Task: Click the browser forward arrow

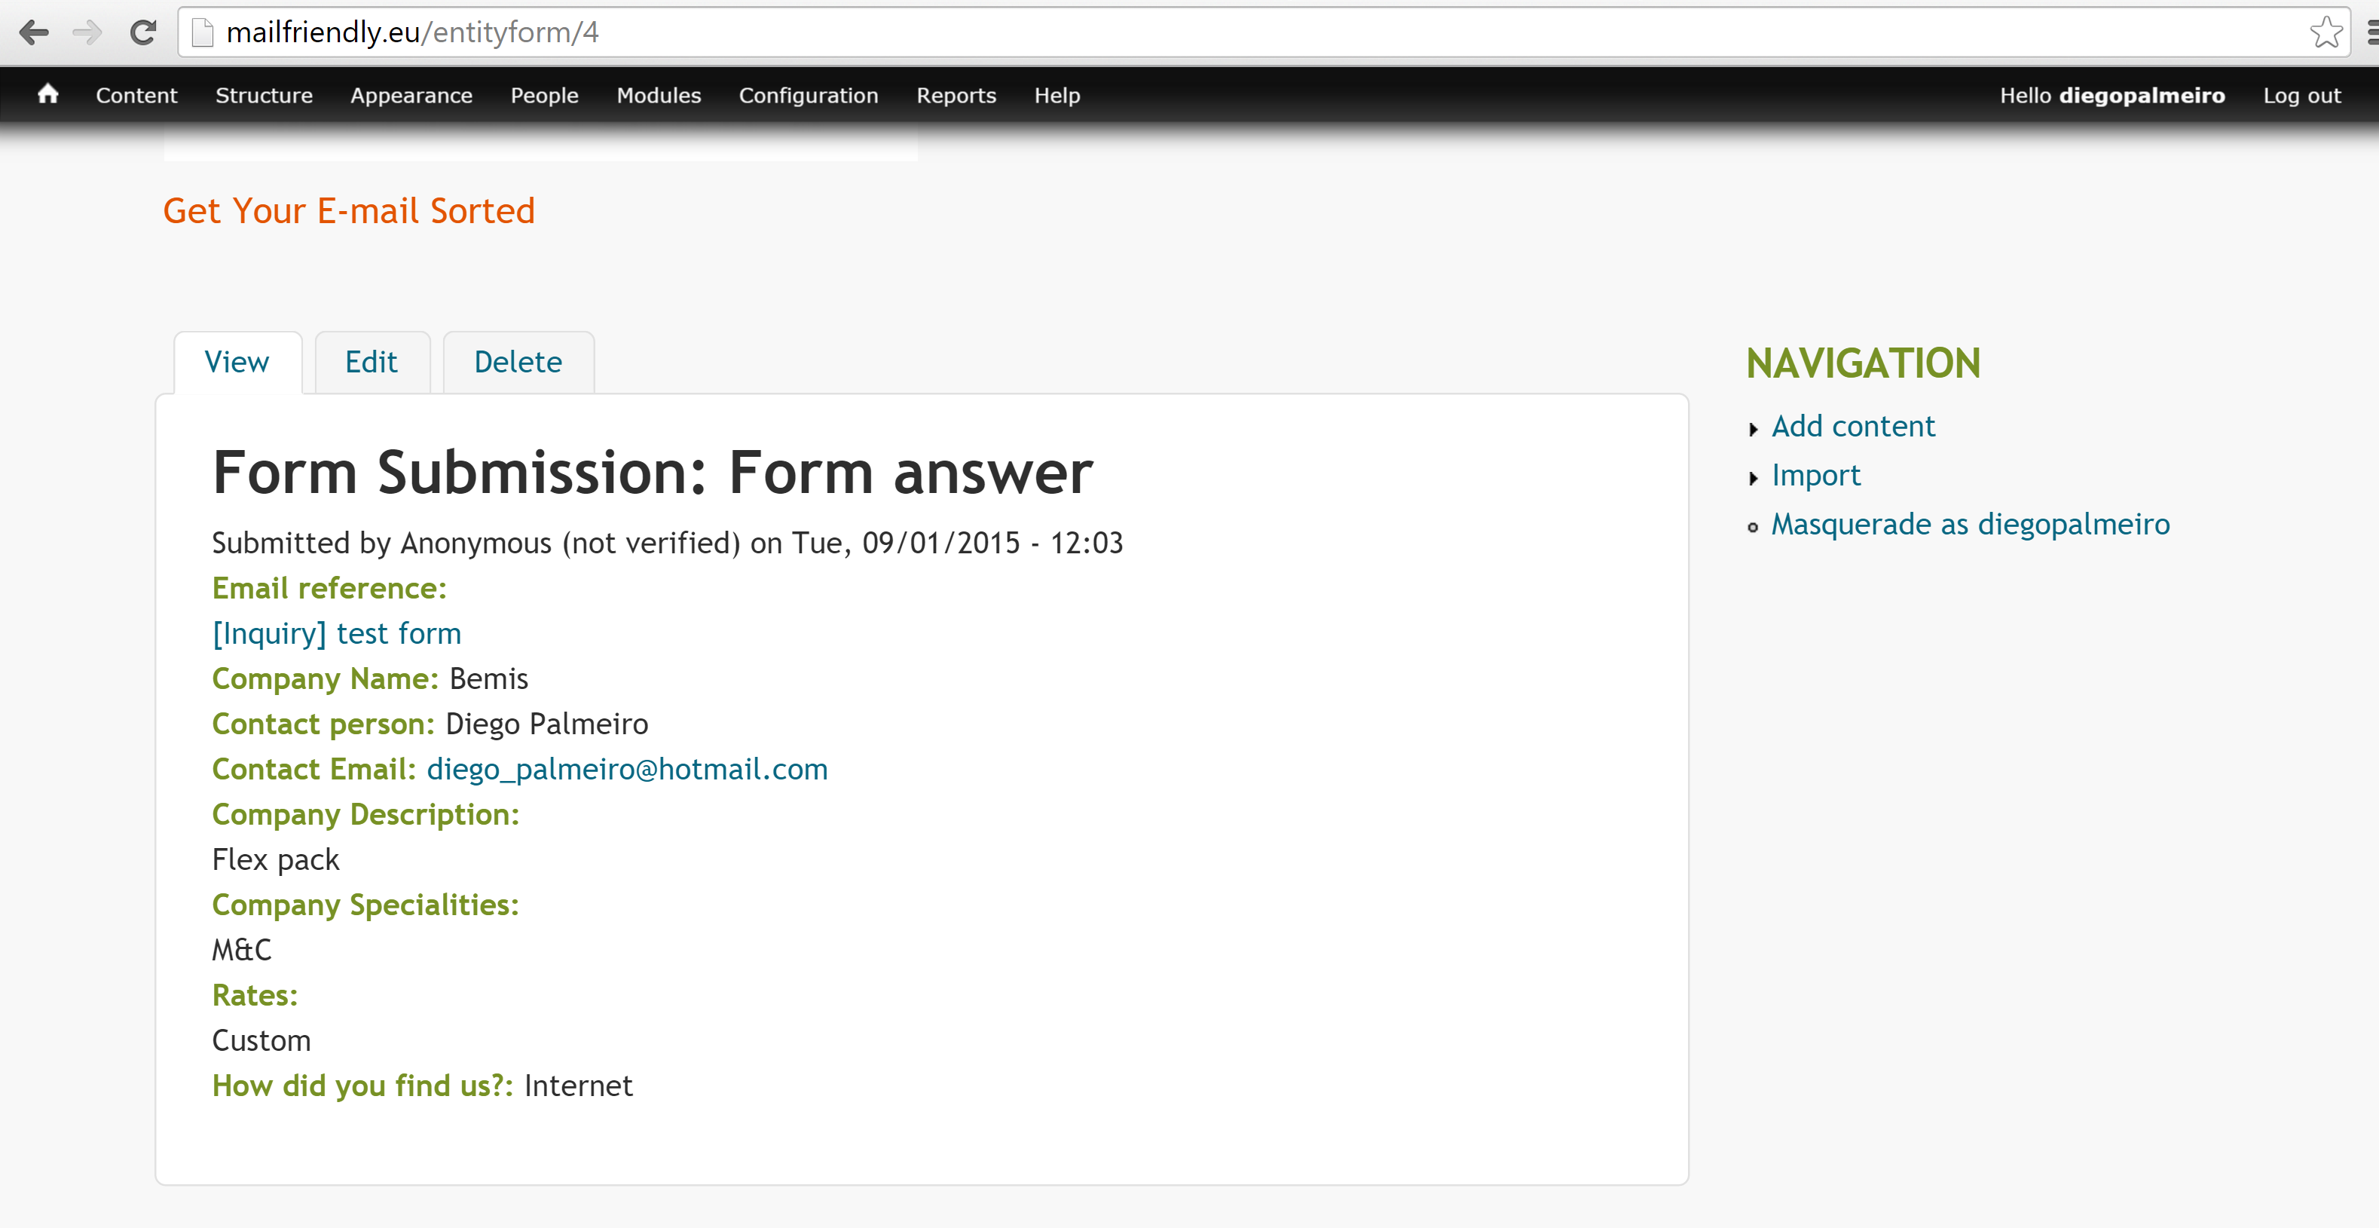Action: point(87,33)
